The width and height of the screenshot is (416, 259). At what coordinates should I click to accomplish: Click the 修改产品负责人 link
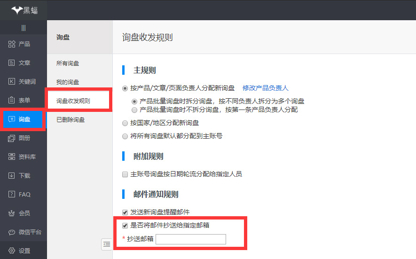click(x=266, y=88)
